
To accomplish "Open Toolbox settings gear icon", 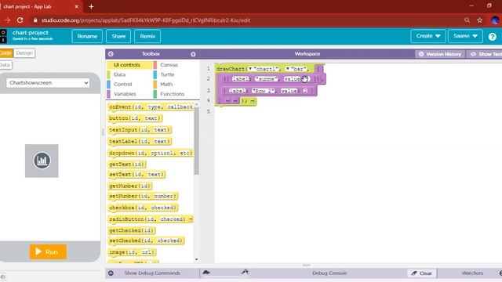I will pyautogui.click(x=193, y=54).
